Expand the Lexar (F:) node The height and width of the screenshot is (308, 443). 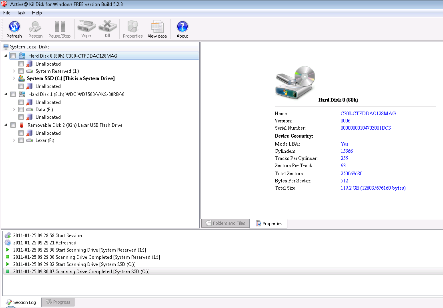pyautogui.click(x=14, y=140)
